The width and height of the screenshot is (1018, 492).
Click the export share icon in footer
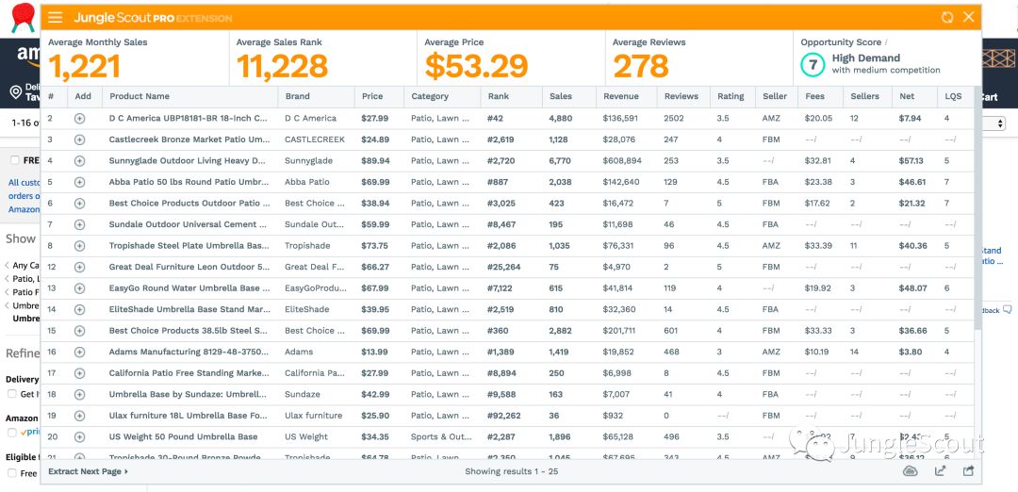coord(968,471)
